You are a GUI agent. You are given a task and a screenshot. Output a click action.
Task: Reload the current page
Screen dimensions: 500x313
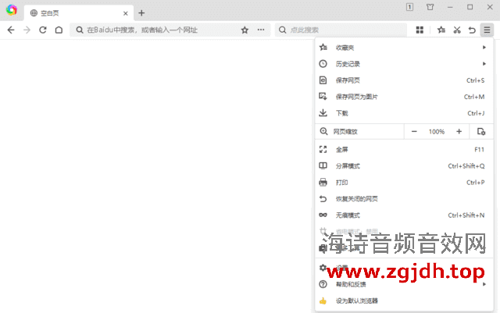[43, 30]
